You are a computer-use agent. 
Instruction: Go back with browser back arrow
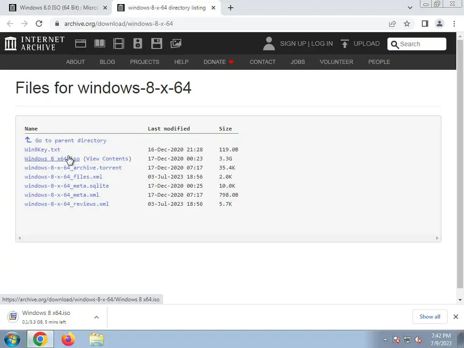(10, 24)
